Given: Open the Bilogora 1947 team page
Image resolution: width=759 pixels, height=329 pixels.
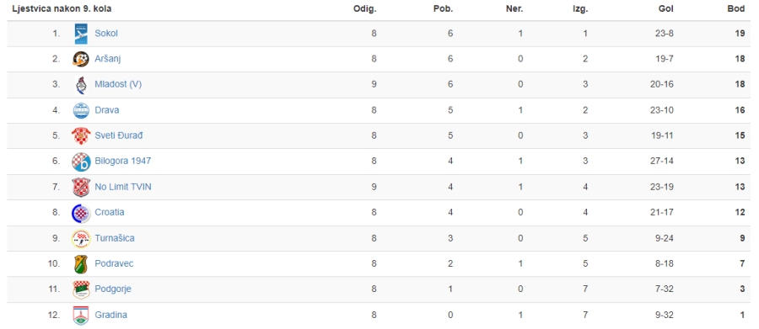Looking at the screenshot, I should pos(123,161).
